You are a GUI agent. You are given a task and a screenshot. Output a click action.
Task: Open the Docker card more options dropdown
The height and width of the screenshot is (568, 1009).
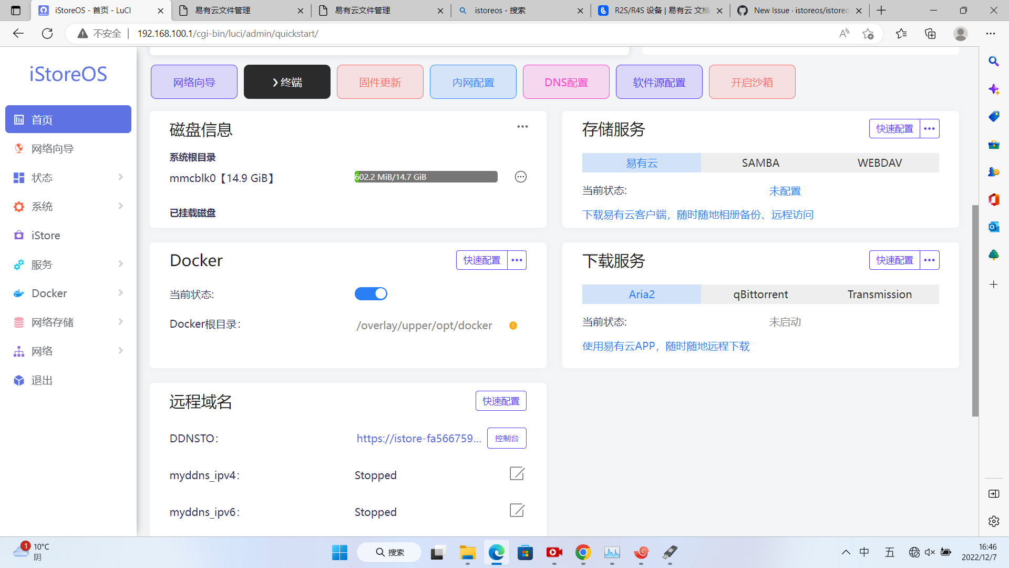pyautogui.click(x=517, y=260)
